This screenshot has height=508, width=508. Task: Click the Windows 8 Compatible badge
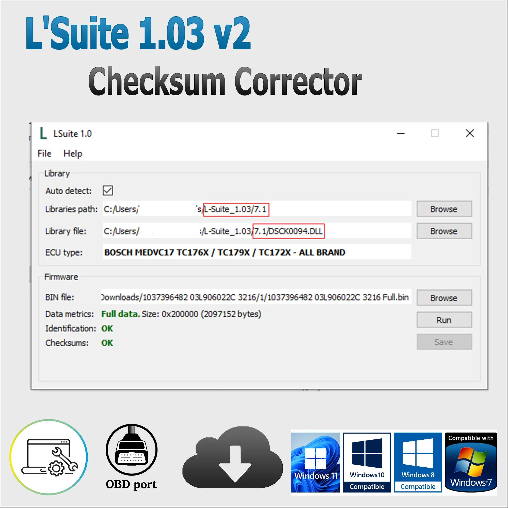[418, 462]
